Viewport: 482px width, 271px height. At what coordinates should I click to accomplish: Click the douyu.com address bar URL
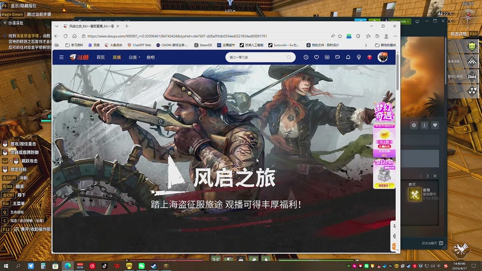(177, 36)
